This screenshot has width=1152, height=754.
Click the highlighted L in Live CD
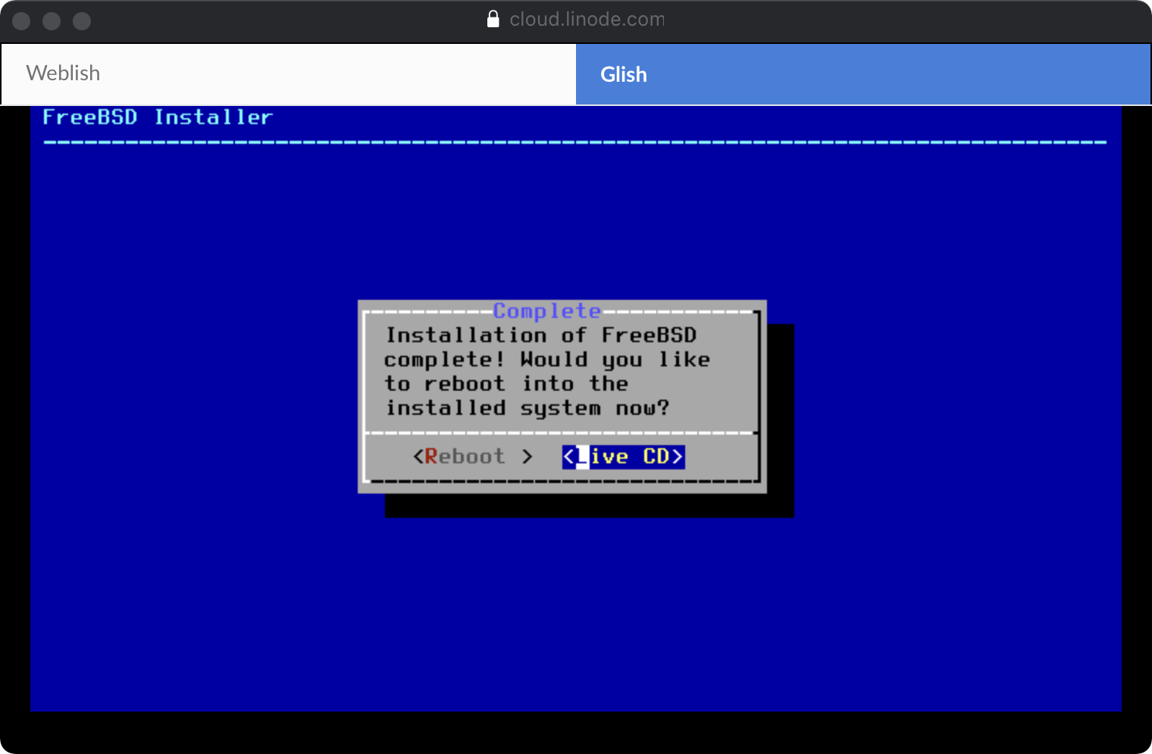tap(582, 456)
